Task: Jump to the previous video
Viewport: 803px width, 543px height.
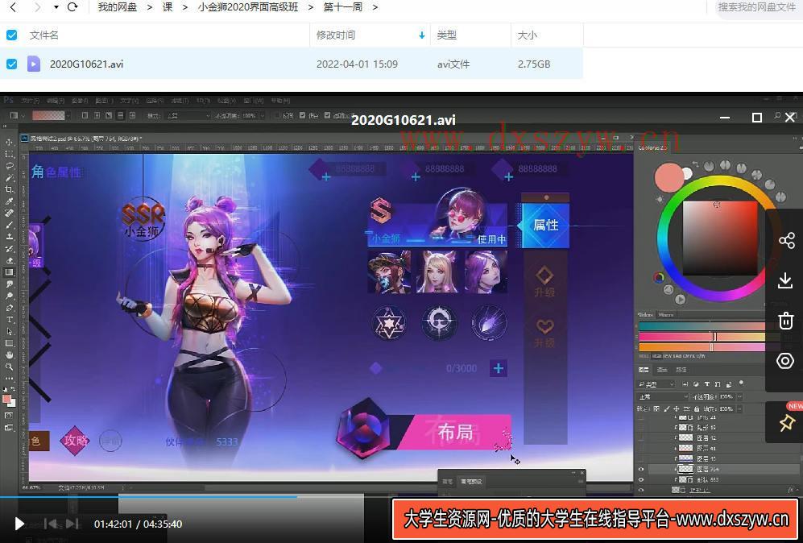Action: coord(51,524)
